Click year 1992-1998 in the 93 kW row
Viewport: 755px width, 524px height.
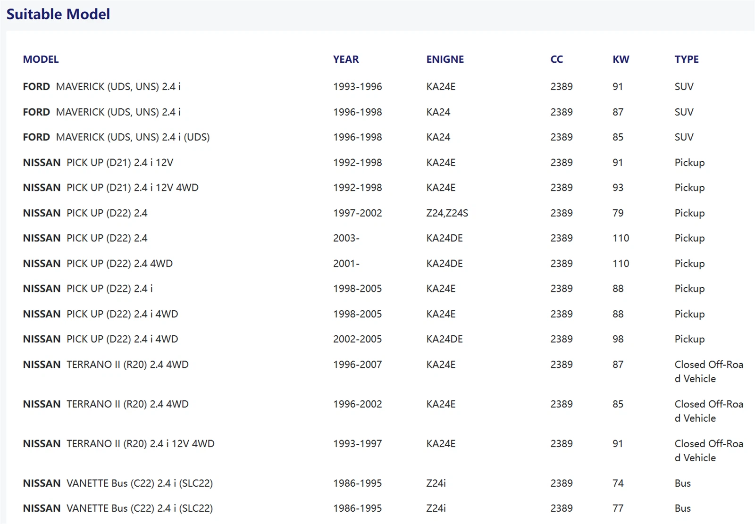point(358,188)
